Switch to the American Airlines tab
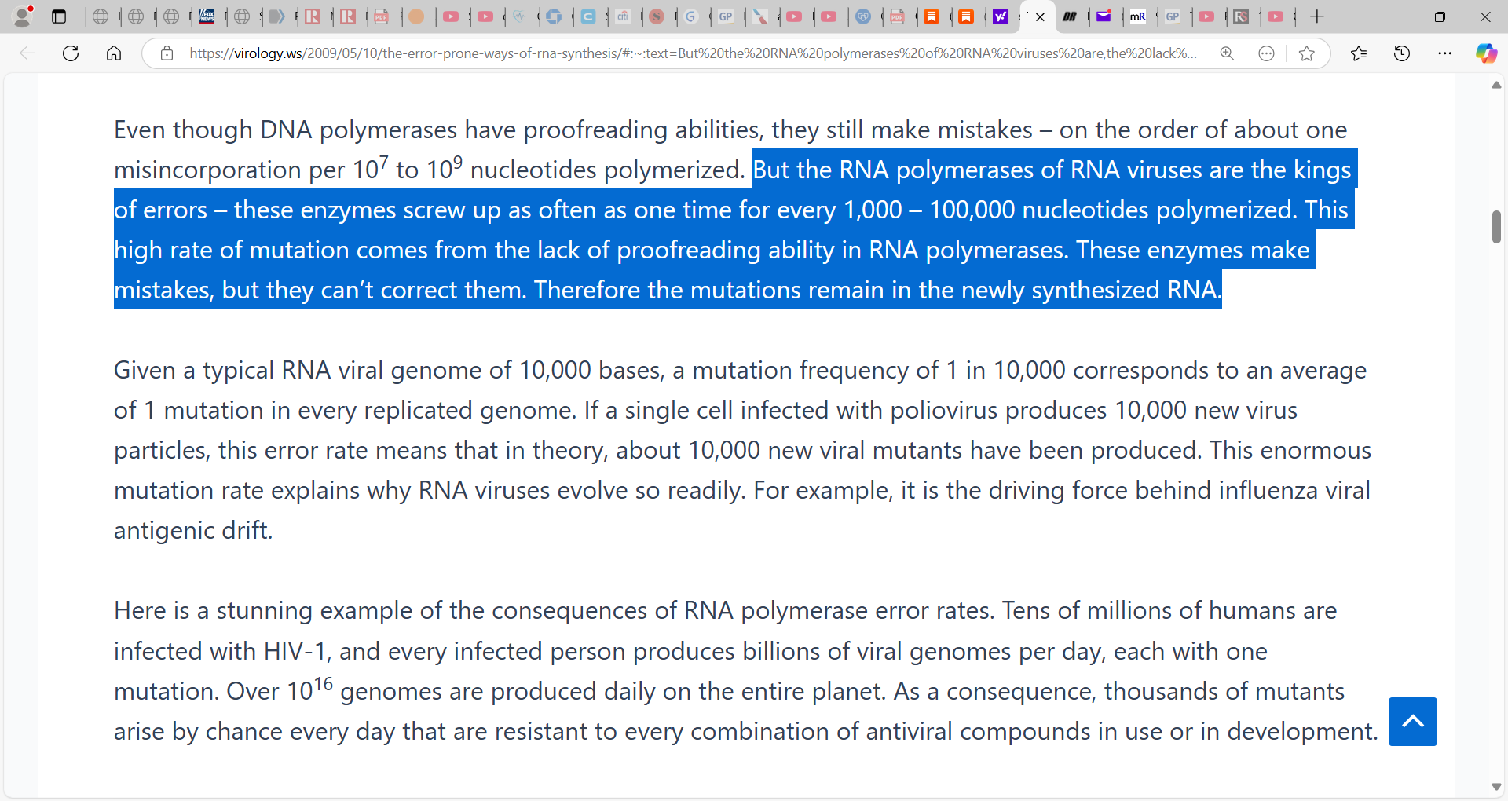This screenshot has width=1508, height=801. click(x=760, y=16)
